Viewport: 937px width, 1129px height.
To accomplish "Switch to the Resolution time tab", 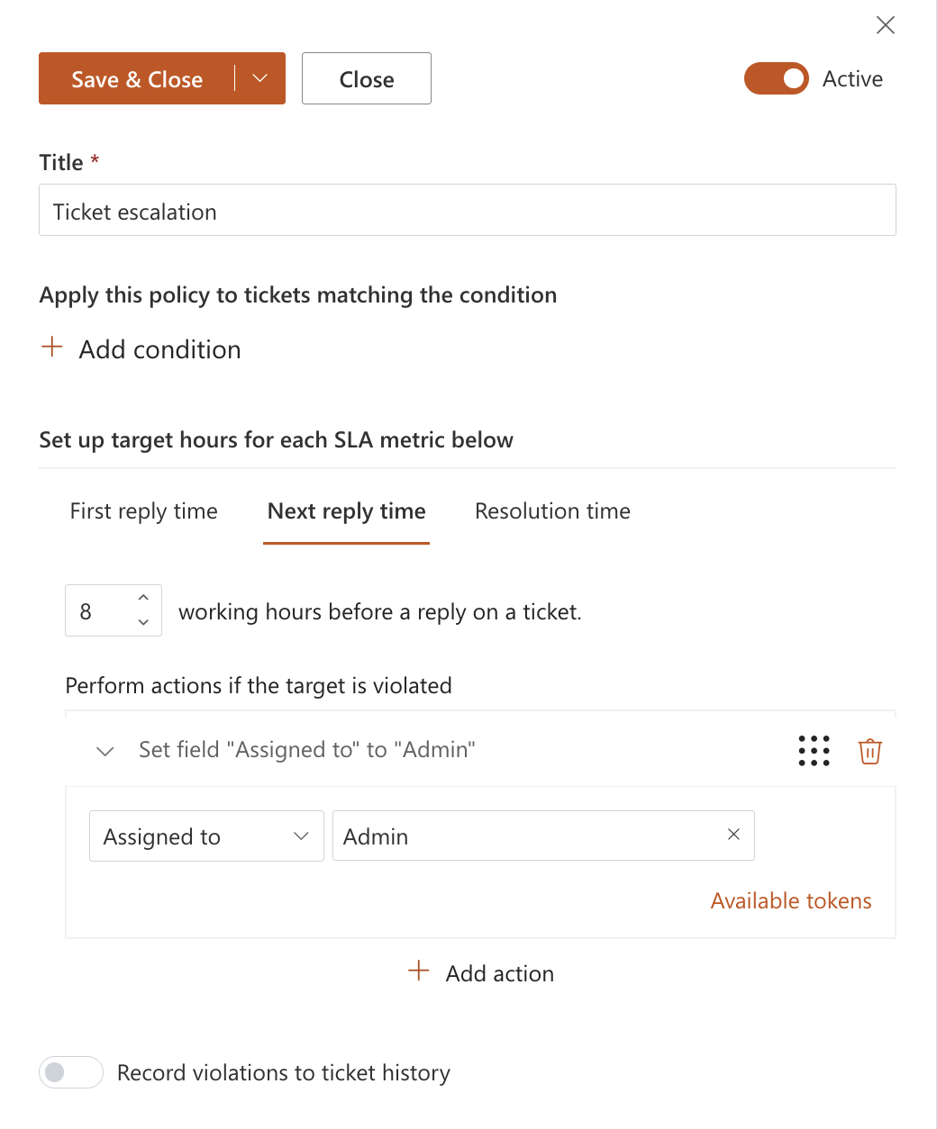I will point(552,511).
